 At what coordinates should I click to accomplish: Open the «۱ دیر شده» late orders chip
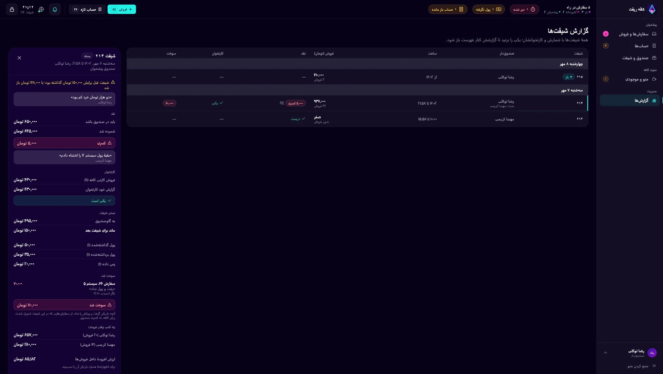point(524,9)
